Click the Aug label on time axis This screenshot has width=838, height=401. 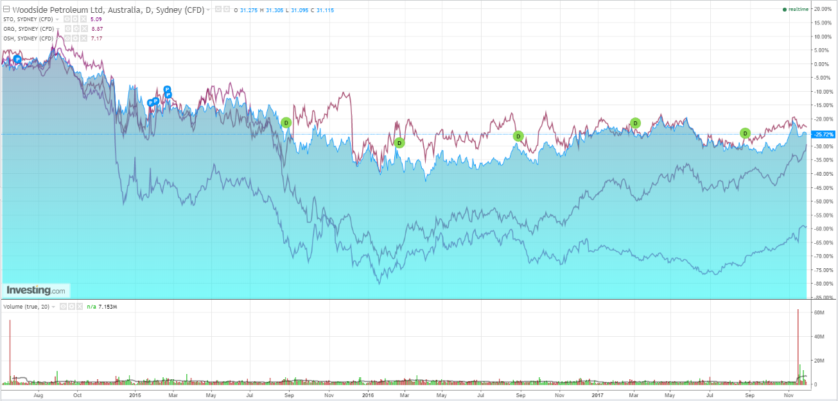tap(37, 396)
